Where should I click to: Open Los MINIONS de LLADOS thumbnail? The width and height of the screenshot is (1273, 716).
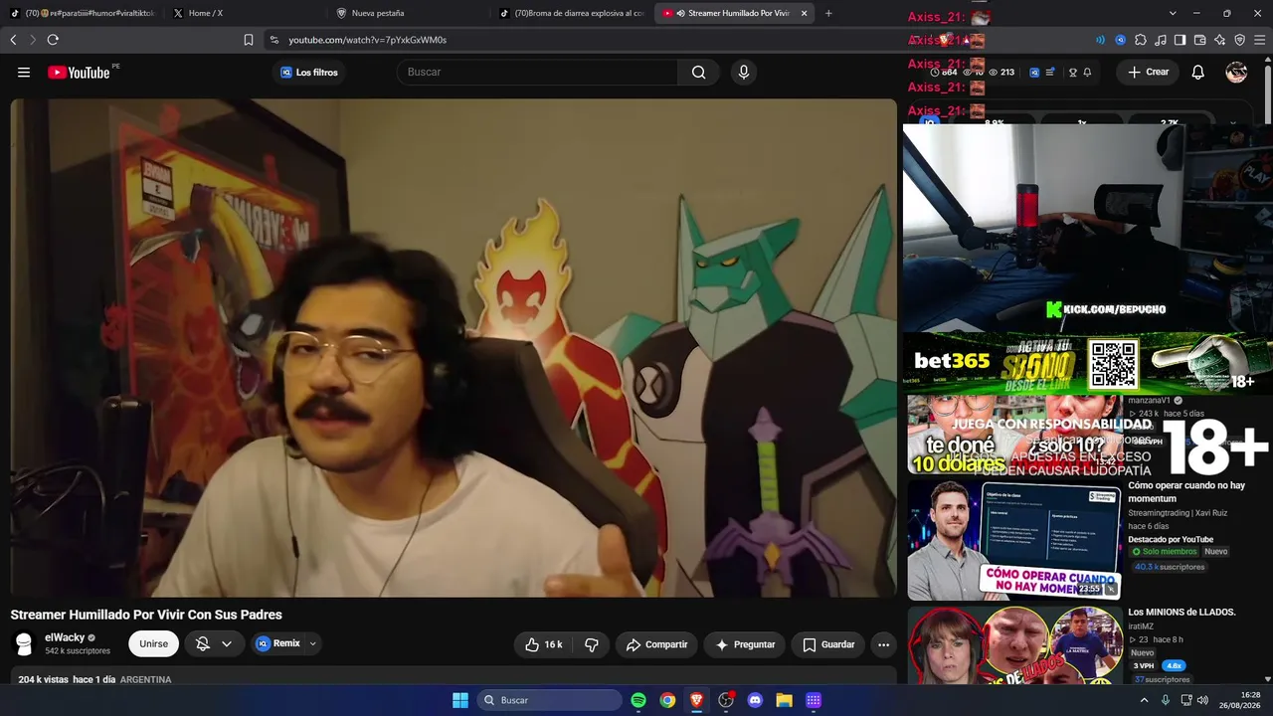1015,645
